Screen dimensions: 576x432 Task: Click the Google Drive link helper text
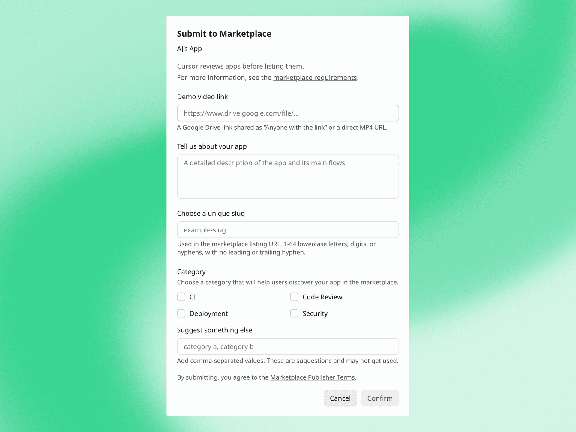pos(282,127)
